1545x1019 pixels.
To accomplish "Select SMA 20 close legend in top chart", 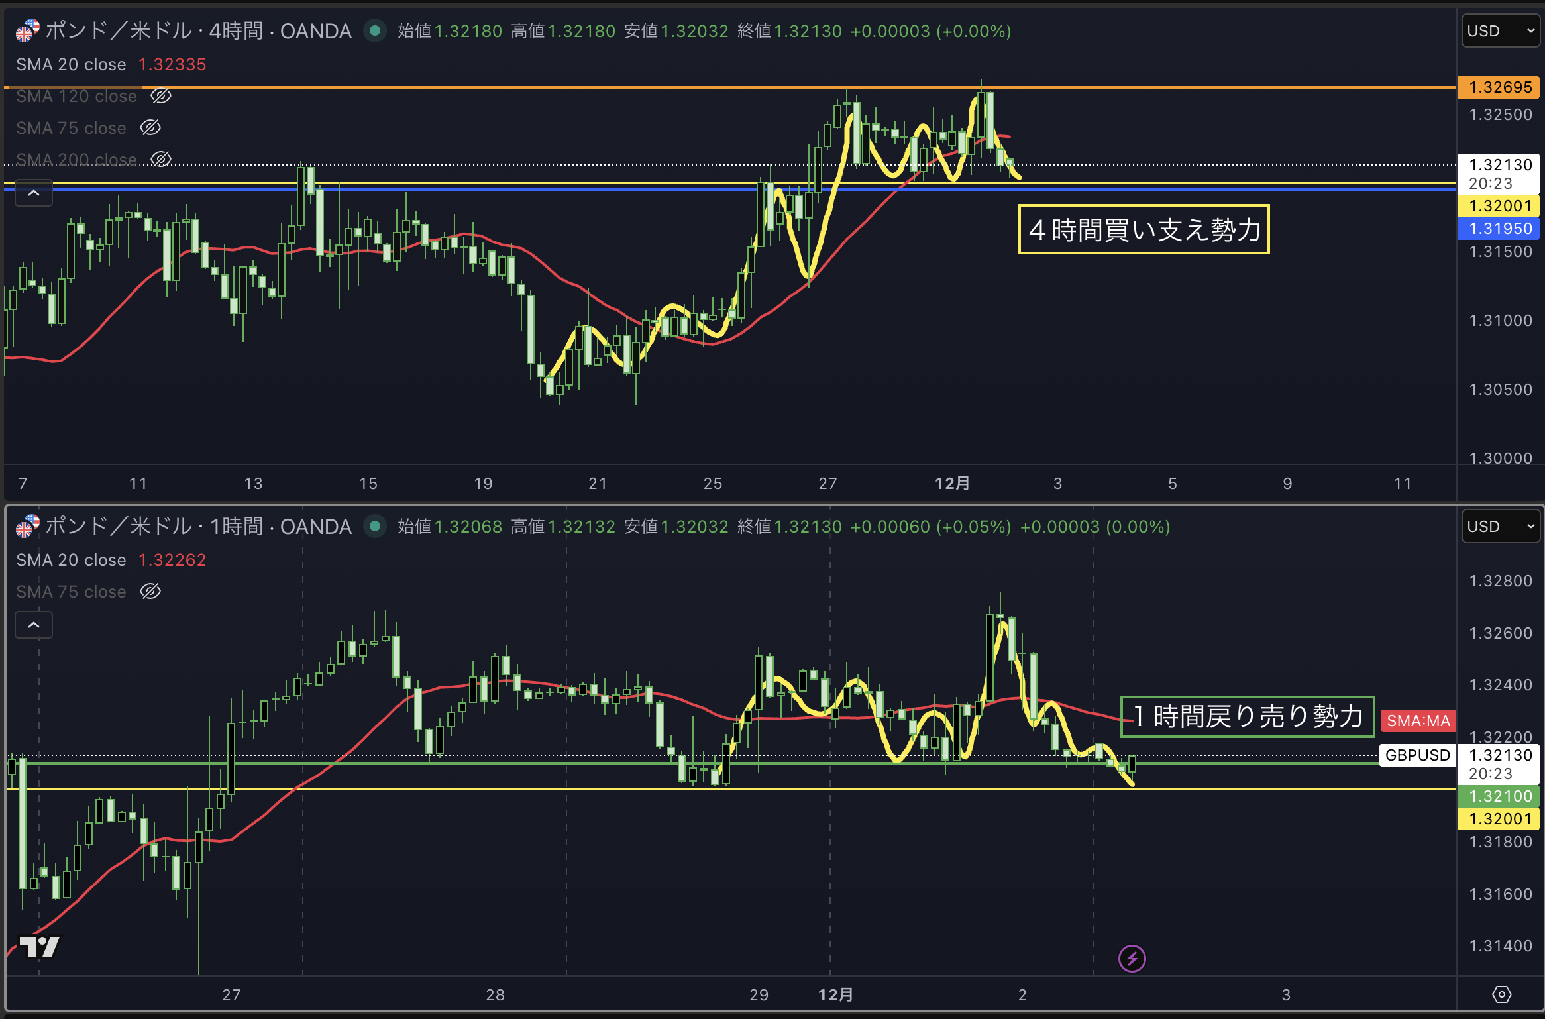I will (71, 64).
